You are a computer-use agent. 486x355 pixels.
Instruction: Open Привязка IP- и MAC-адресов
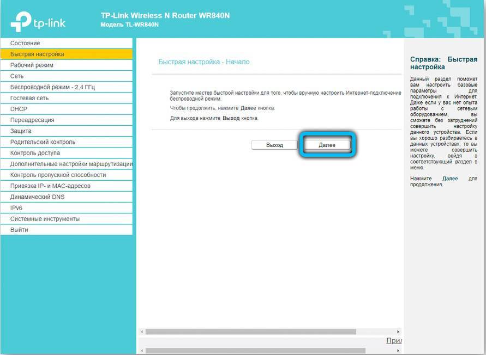pos(50,186)
